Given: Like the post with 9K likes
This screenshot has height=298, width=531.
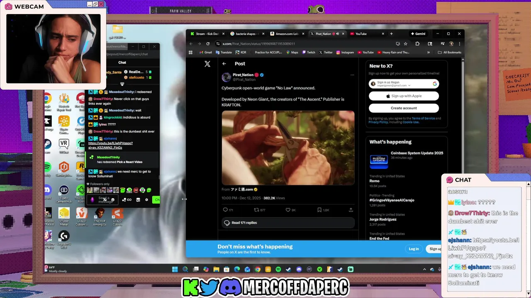Looking at the screenshot, I should click(x=288, y=210).
